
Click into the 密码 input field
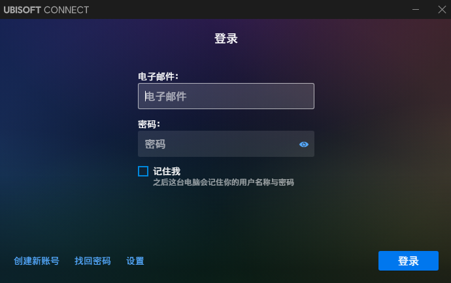(216, 144)
